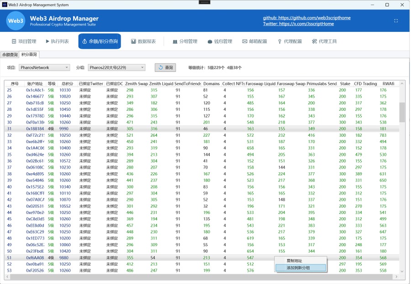This screenshot has height=284, width=411.
Task: Select row 31 address 0x188184
Action: point(35,129)
